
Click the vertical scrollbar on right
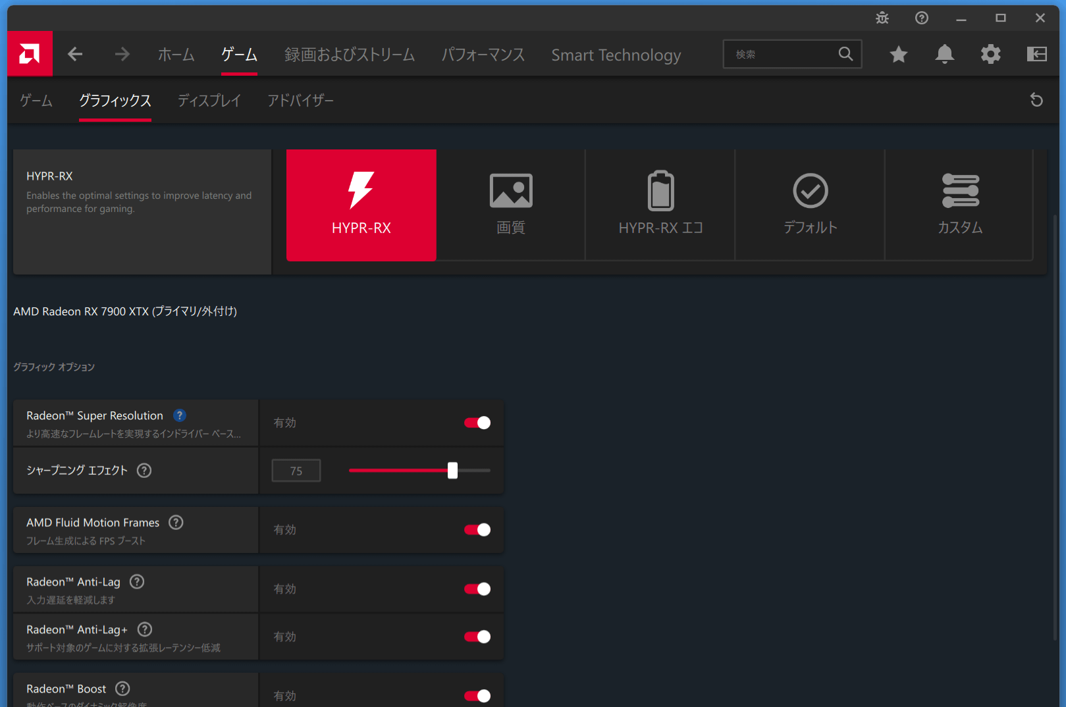tap(1055, 428)
